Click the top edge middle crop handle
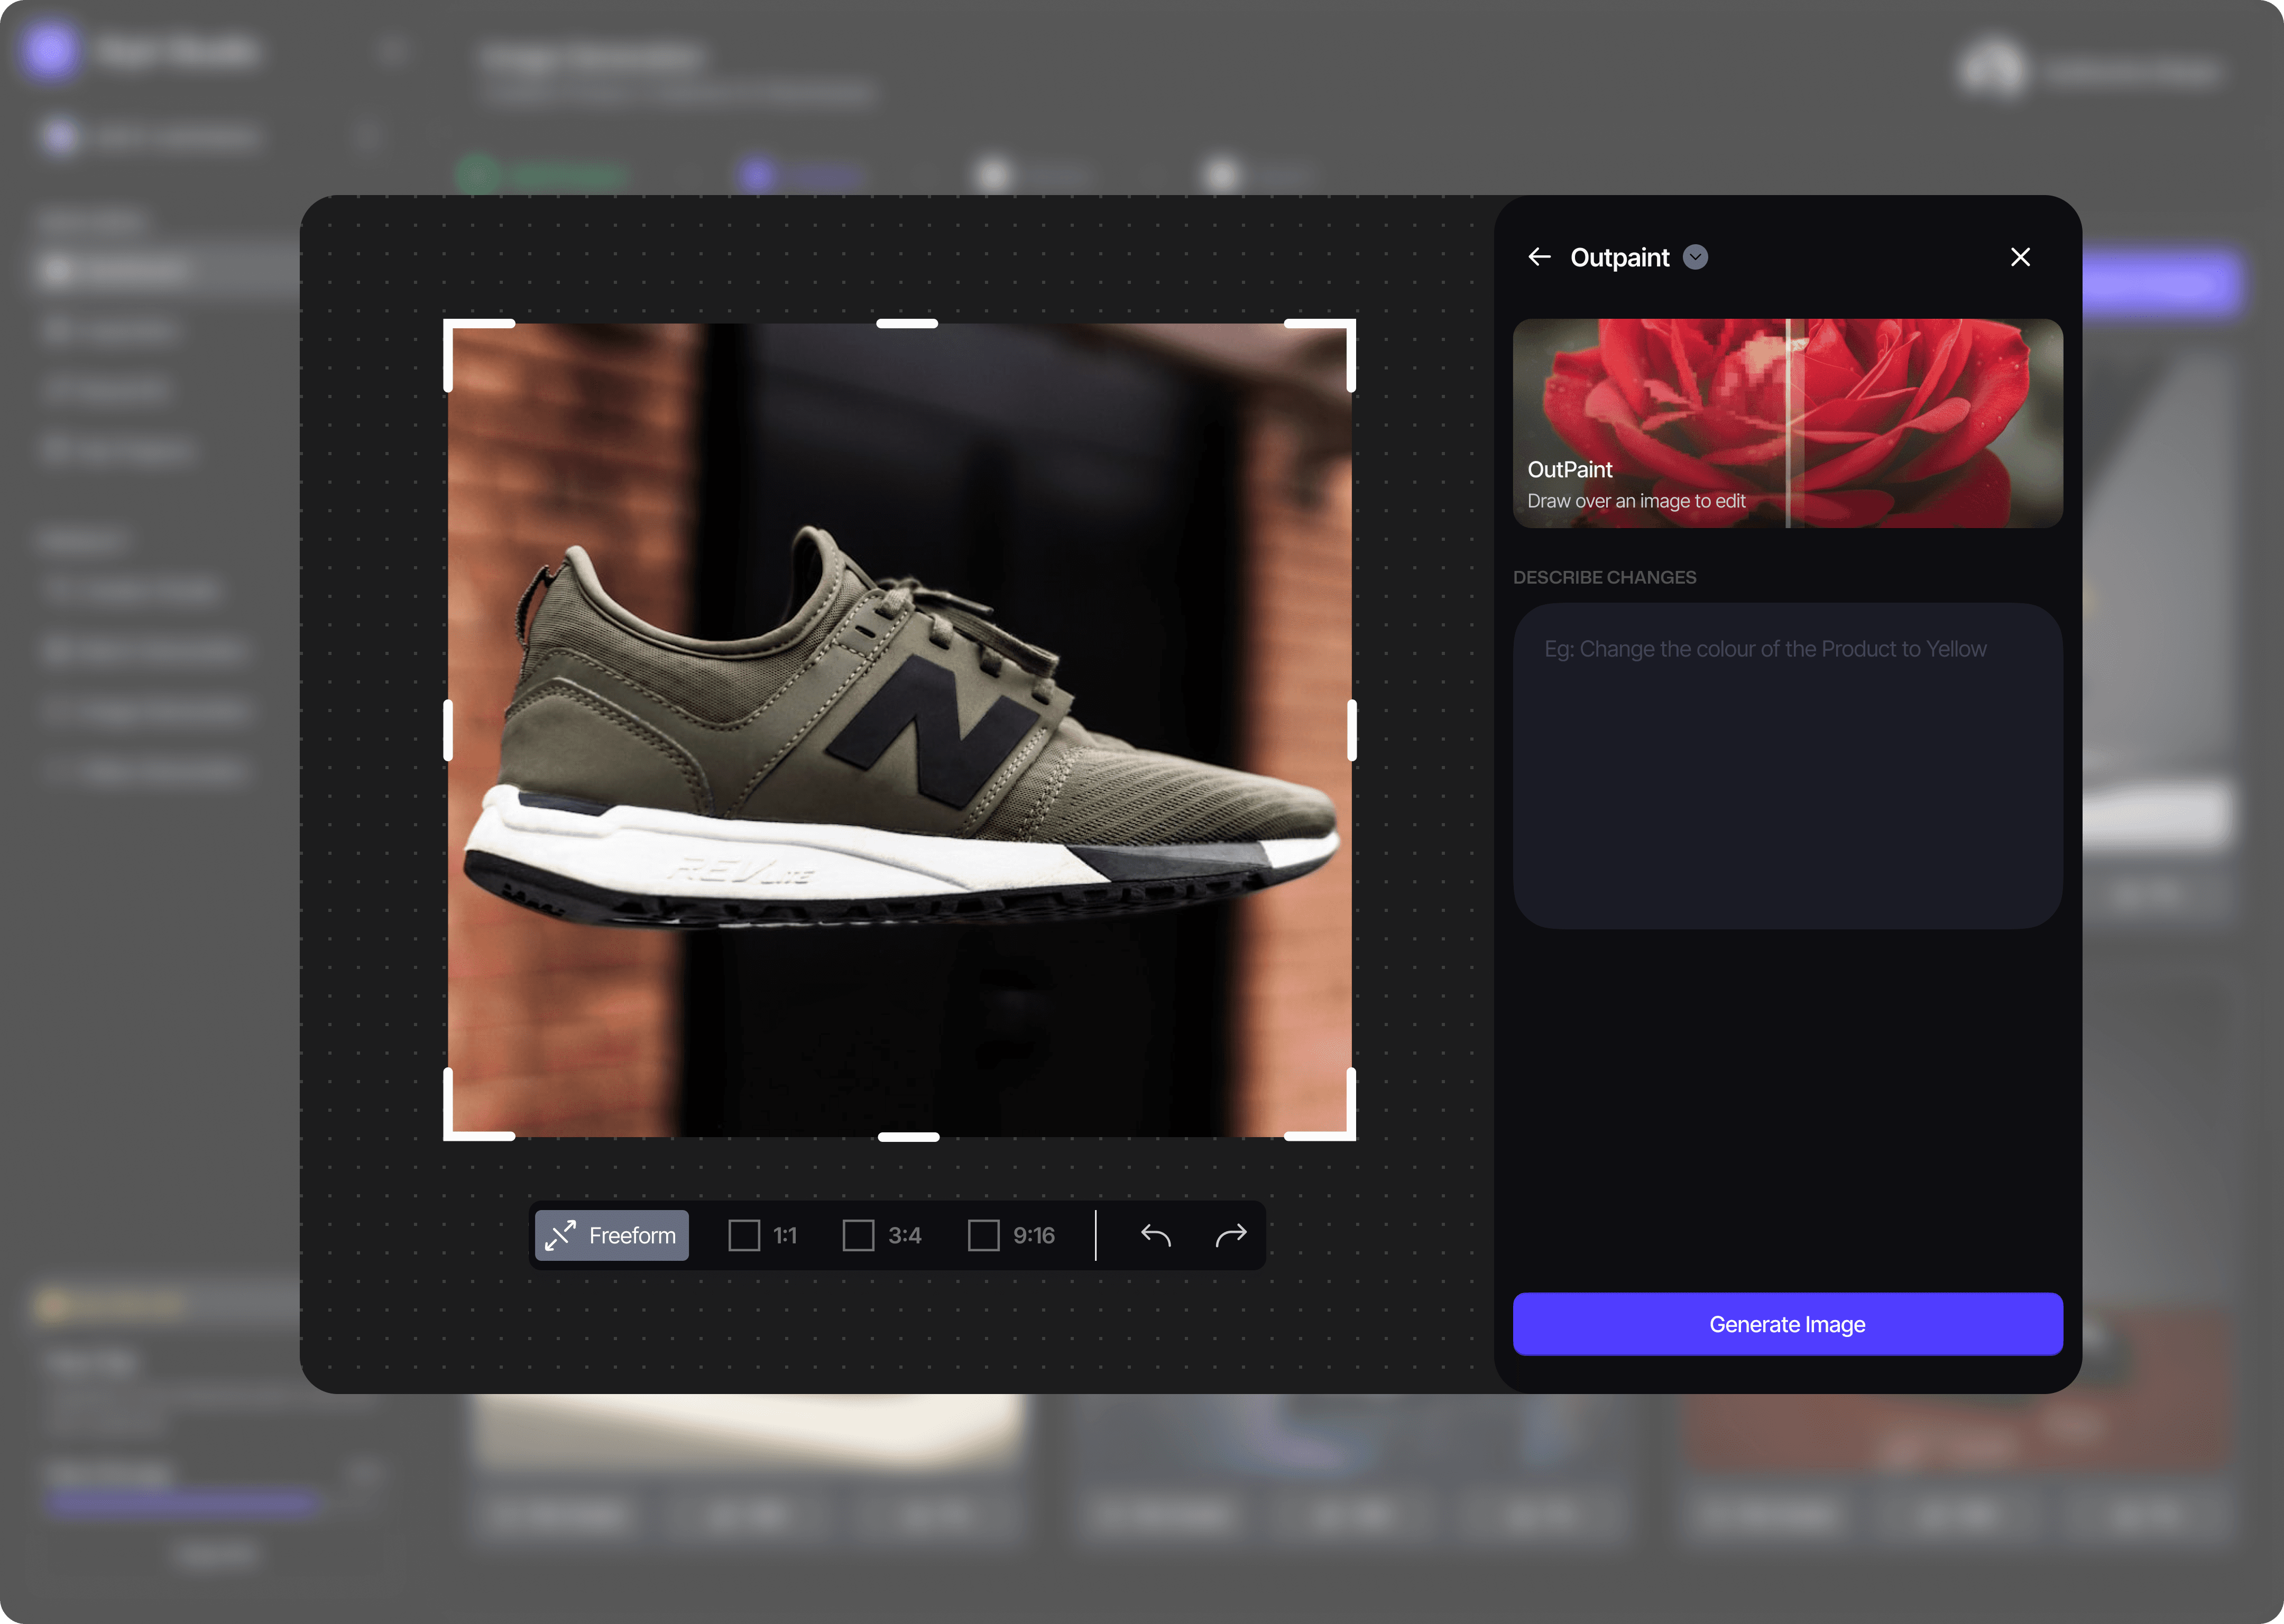This screenshot has height=1624, width=2284. pos(907,323)
